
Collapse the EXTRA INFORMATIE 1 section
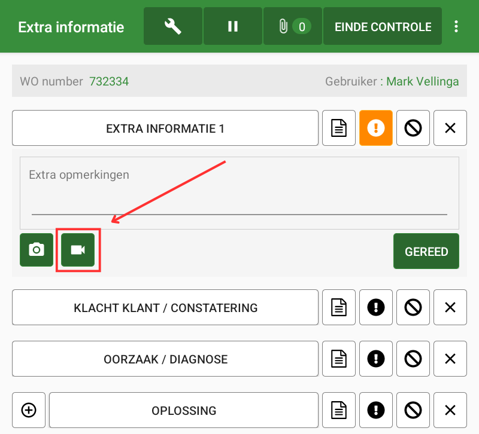coord(165,128)
